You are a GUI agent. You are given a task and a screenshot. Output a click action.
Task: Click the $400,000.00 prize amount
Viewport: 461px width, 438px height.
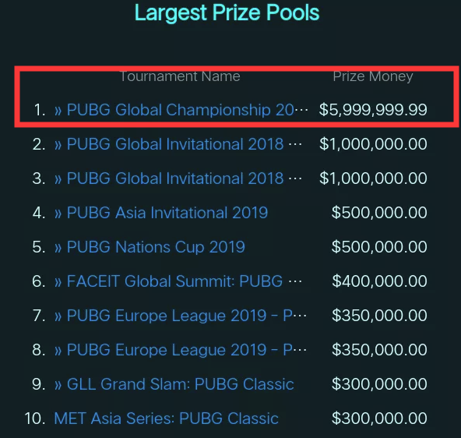(379, 281)
